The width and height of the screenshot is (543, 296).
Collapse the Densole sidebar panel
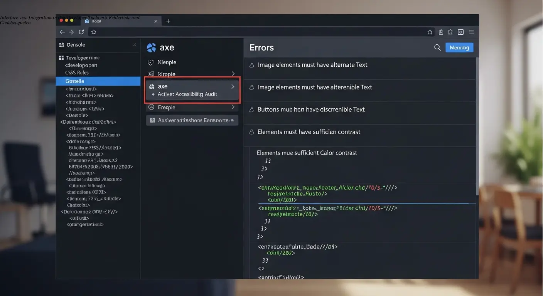click(135, 44)
